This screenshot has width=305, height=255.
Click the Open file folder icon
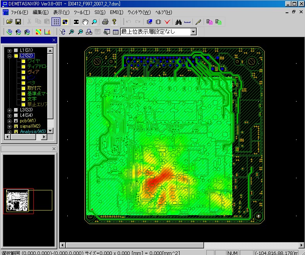click(x=10, y=22)
